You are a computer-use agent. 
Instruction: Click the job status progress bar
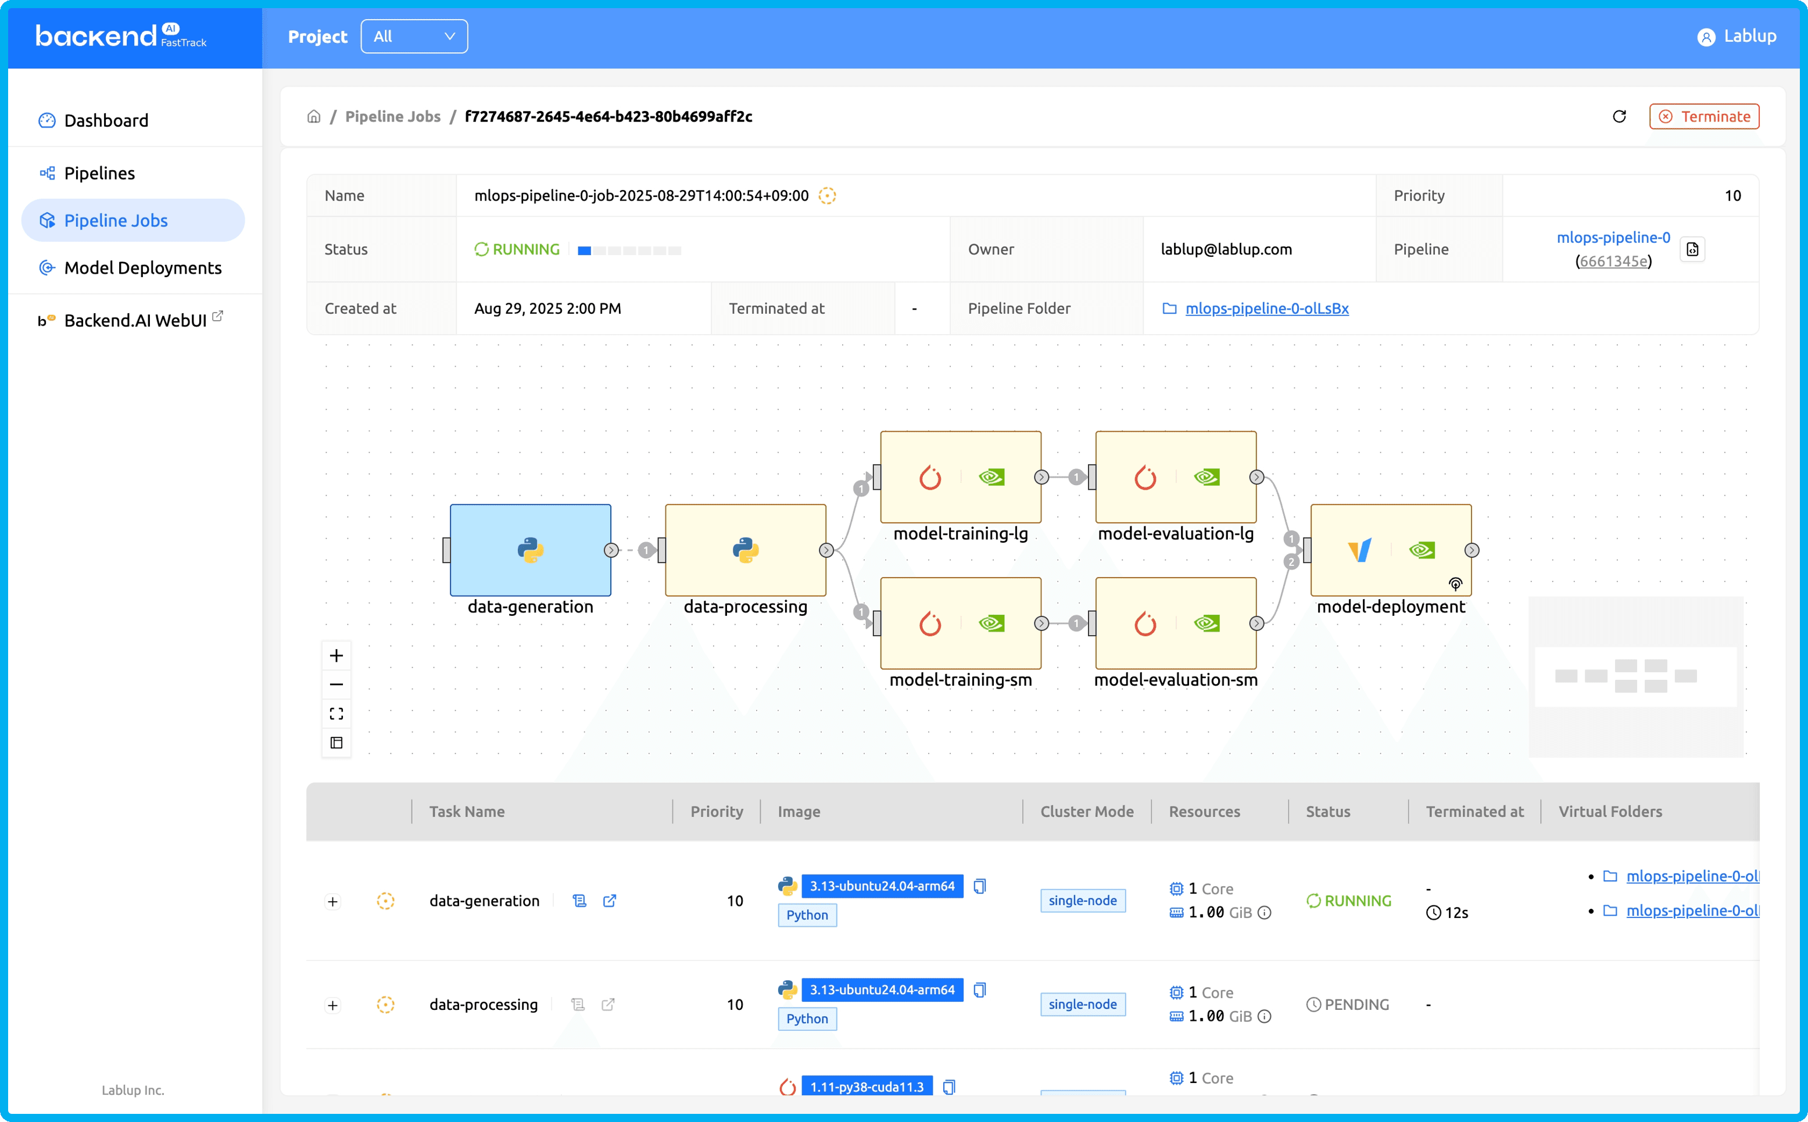click(x=629, y=251)
